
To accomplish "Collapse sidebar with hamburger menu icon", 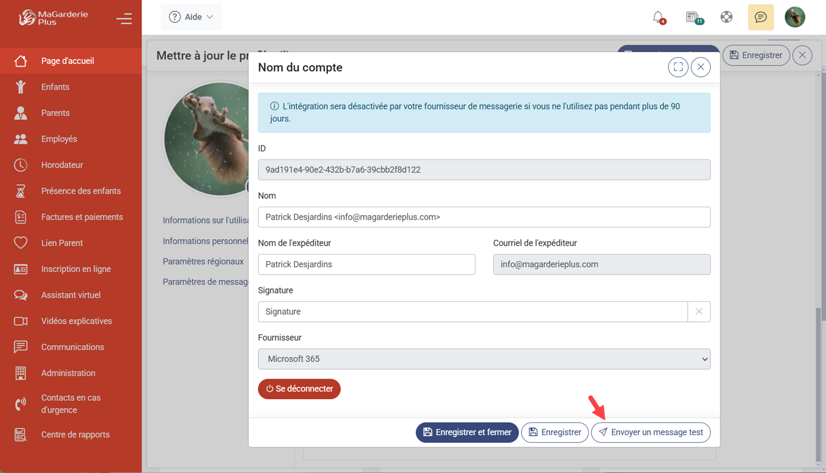I will coord(124,18).
